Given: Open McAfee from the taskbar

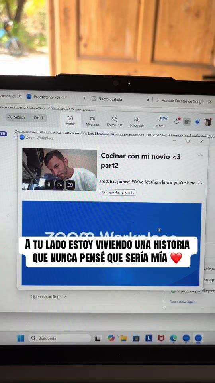Looking at the screenshot, I should 161,338.
